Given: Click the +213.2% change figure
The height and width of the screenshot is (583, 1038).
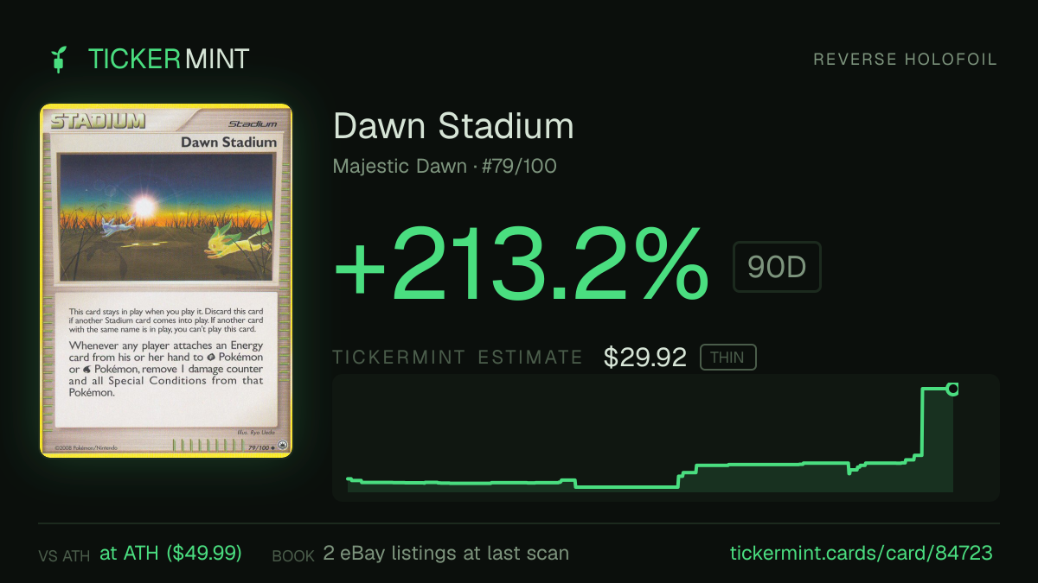Looking at the screenshot, I should point(522,263).
